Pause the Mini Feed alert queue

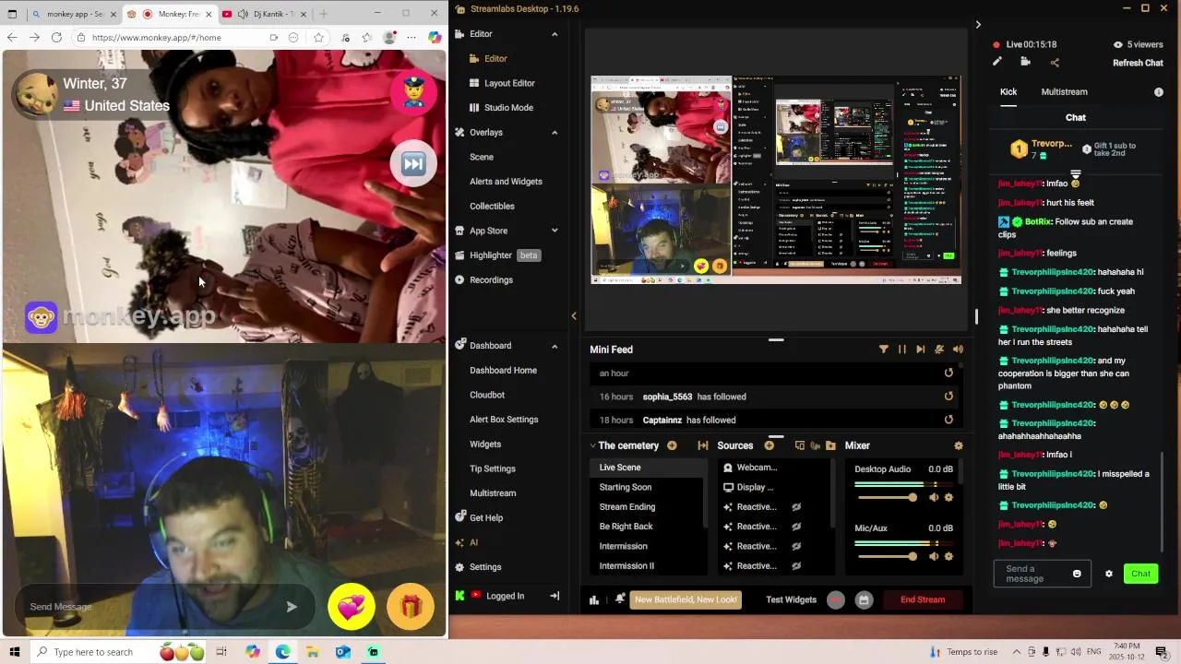click(901, 350)
